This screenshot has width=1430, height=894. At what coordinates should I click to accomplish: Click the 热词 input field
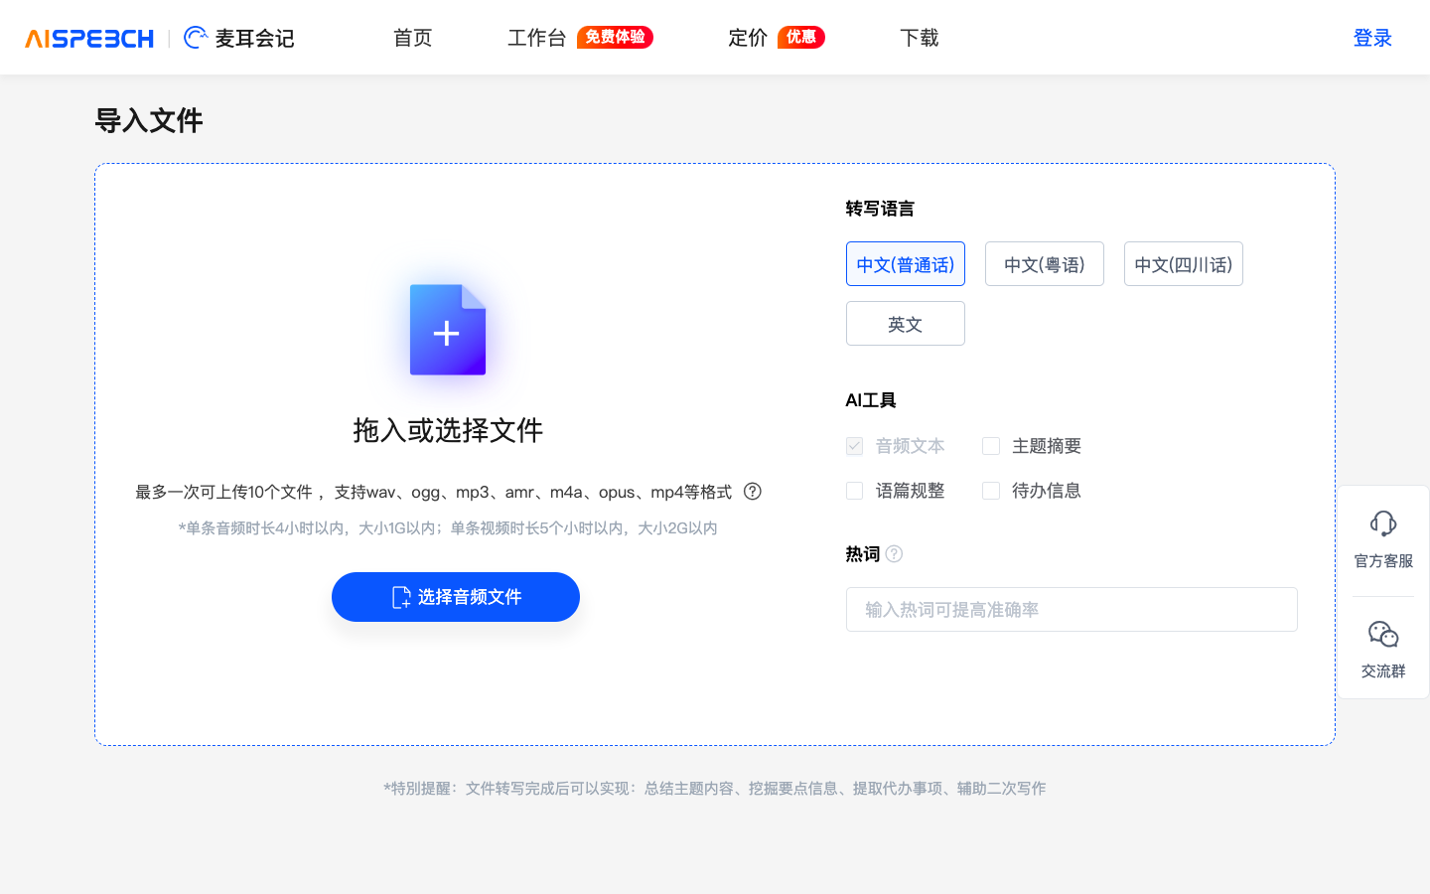click(x=1072, y=609)
